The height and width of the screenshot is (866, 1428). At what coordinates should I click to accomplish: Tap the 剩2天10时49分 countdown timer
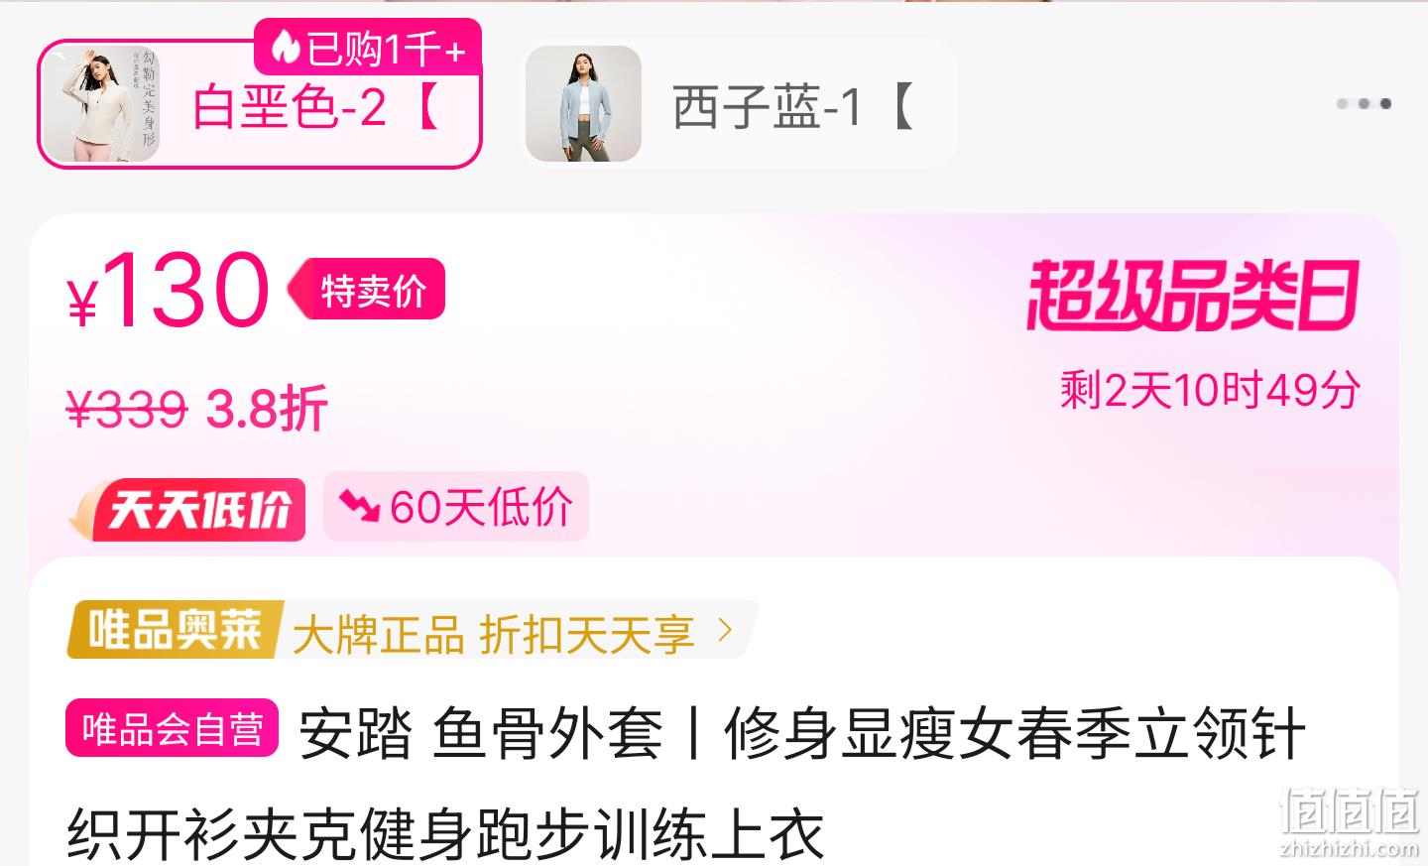pos(1210,390)
